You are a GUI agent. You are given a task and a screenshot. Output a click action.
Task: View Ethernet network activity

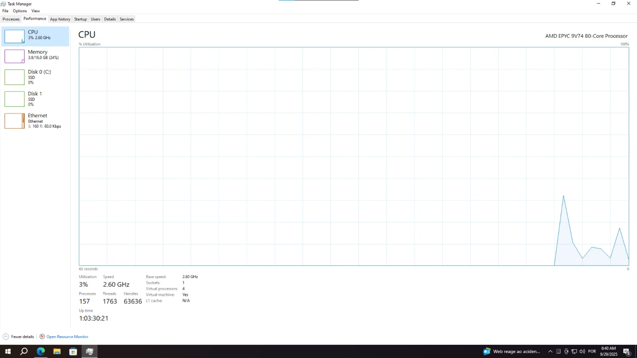(x=15, y=121)
